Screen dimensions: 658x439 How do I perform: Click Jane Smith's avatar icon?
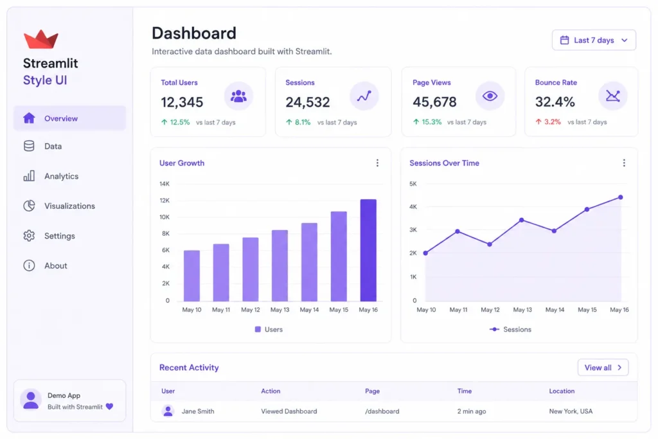168,411
